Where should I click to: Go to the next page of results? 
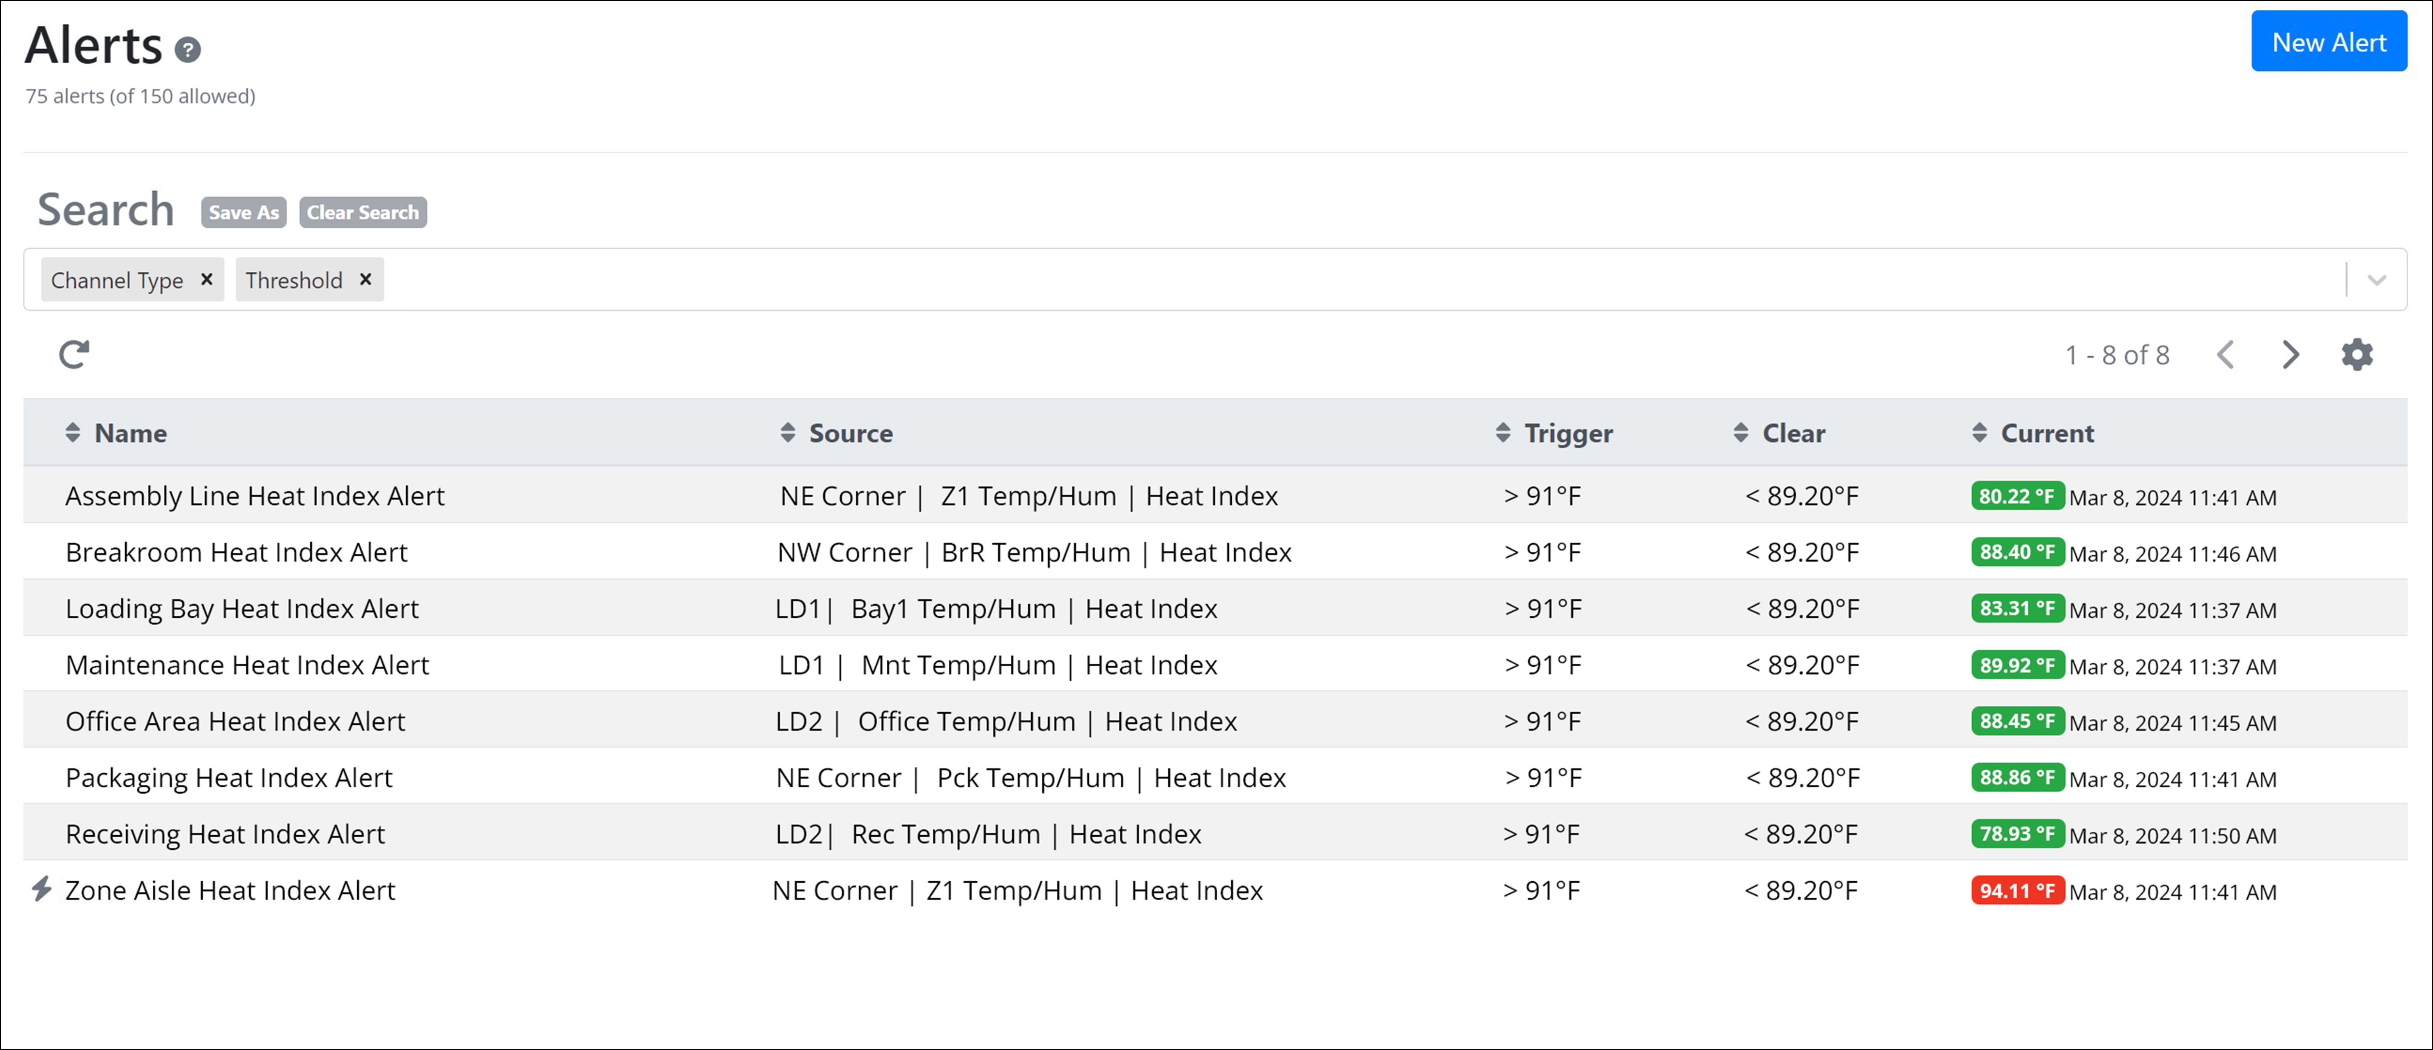(x=2290, y=354)
